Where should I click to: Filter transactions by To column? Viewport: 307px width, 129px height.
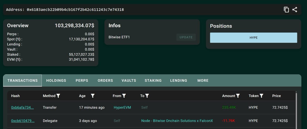[147, 96]
